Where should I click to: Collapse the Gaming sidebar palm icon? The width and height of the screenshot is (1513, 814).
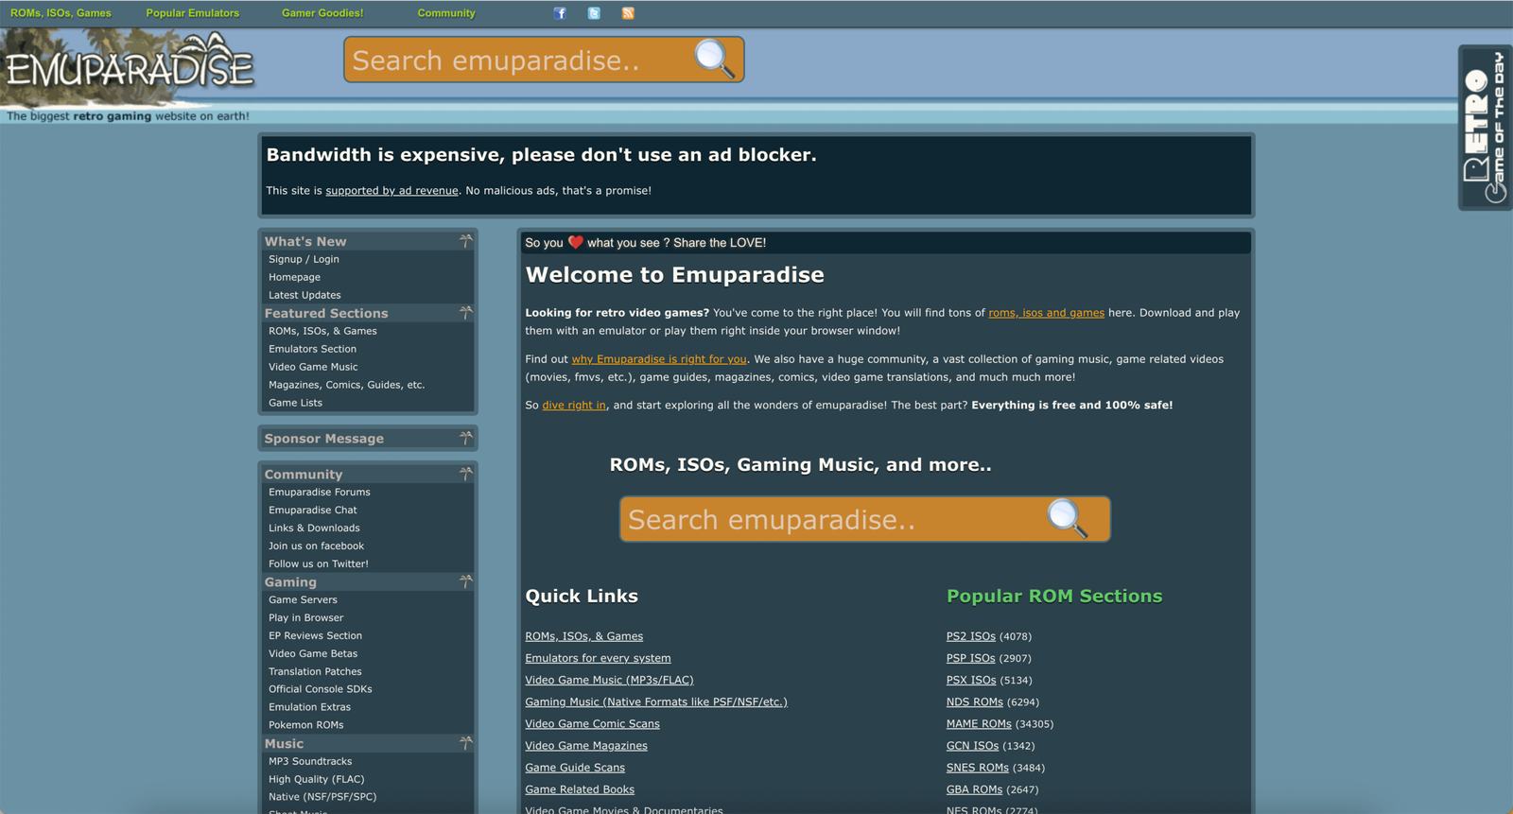[465, 581]
